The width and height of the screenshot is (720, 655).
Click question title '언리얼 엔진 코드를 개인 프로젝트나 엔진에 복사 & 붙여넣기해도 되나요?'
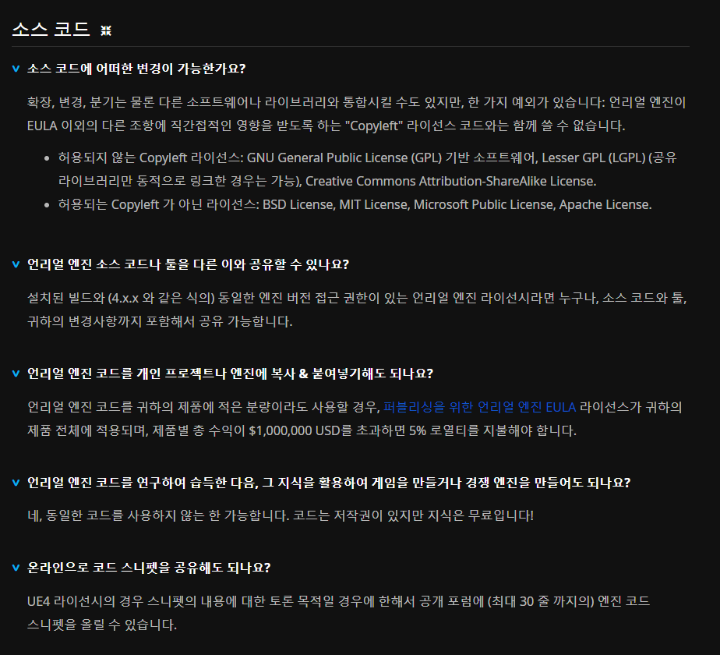click(x=230, y=374)
